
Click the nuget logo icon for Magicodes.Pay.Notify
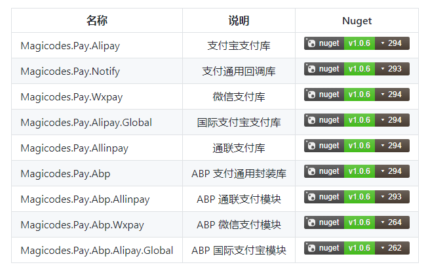311,69
